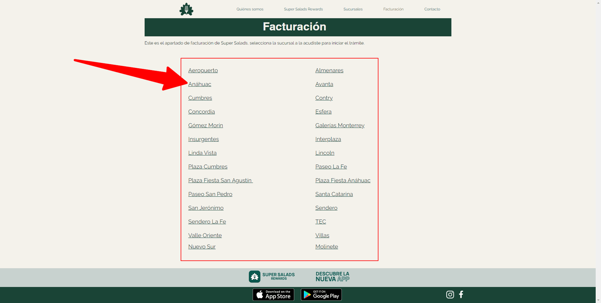Choose the Anáhuac branch link

click(x=199, y=84)
